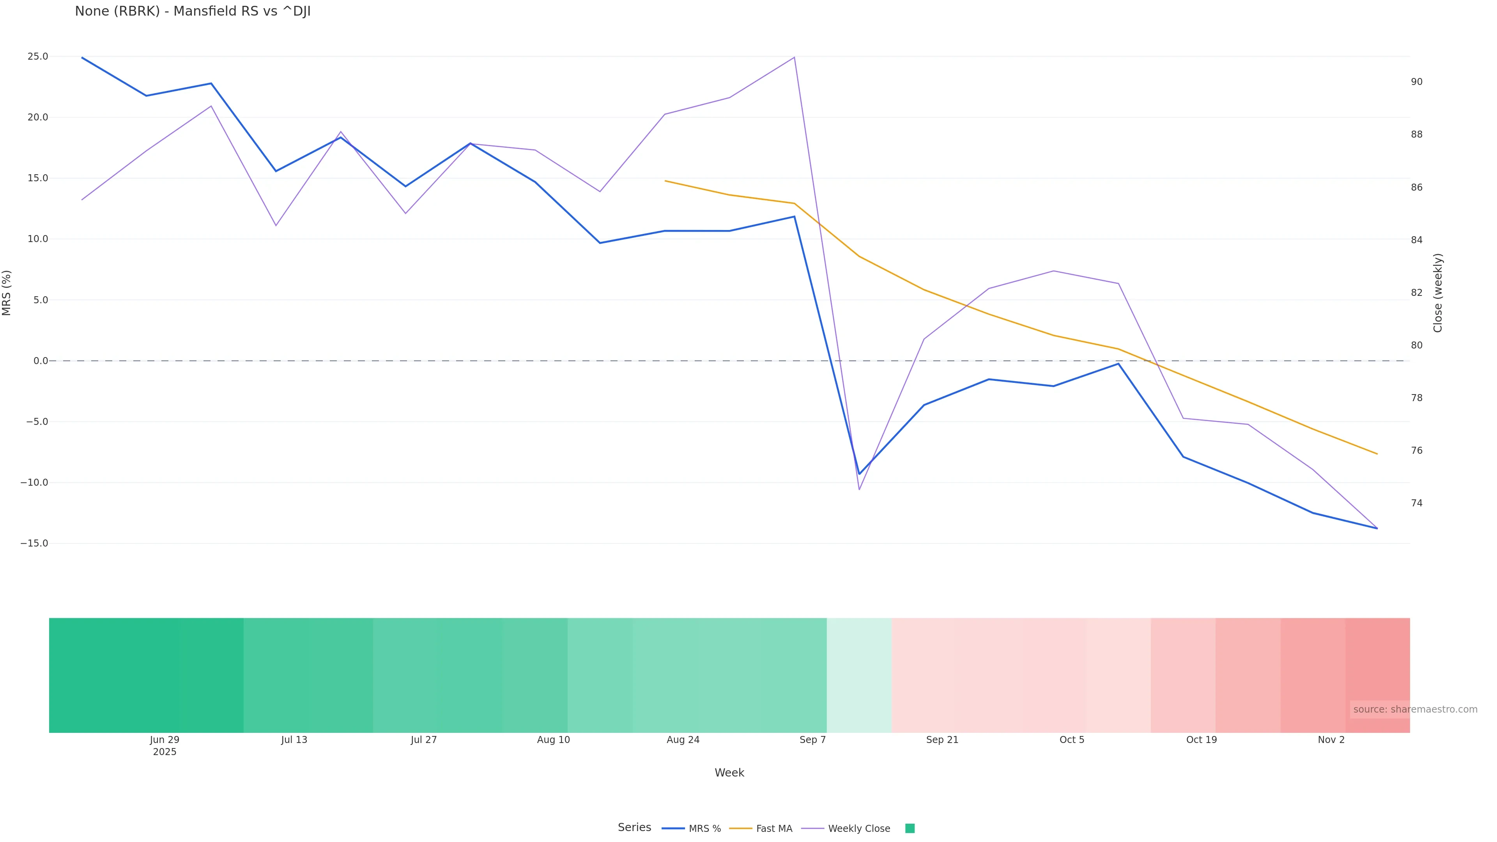Click the Sep 7 week tick label
This screenshot has width=1497, height=842.
click(x=812, y=740)
